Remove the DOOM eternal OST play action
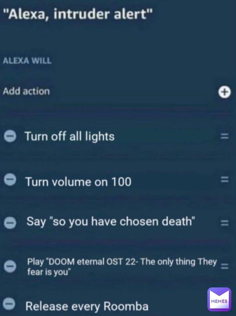Viewport: 236px width, 316px height. (10, 266)
